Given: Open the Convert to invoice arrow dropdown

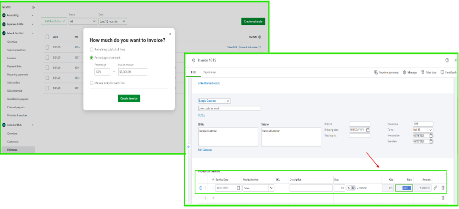Looking at the screenshot, I should [x=260, y=47].
